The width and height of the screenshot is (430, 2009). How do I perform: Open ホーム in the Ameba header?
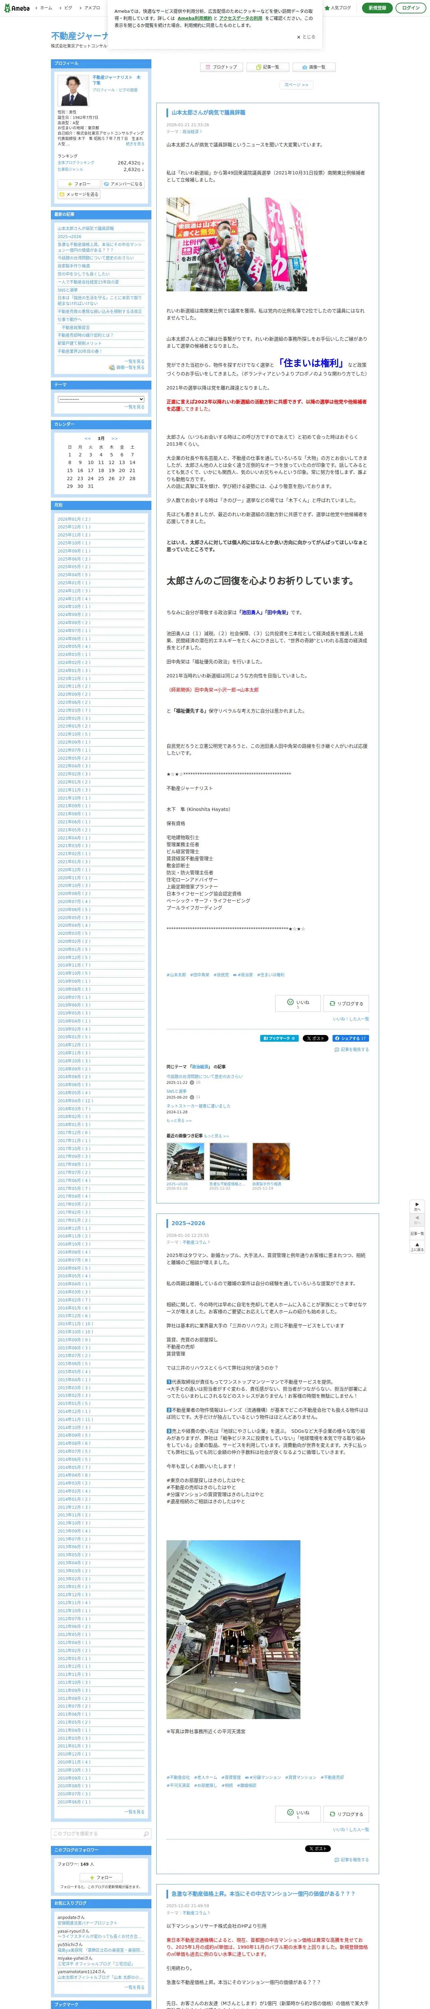(x=46, y=8)
